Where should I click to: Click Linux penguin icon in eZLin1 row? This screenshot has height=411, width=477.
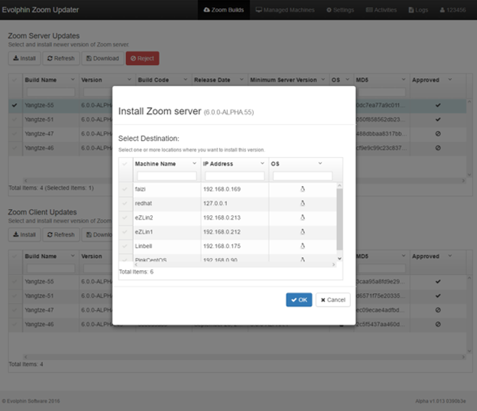[303, 232]
